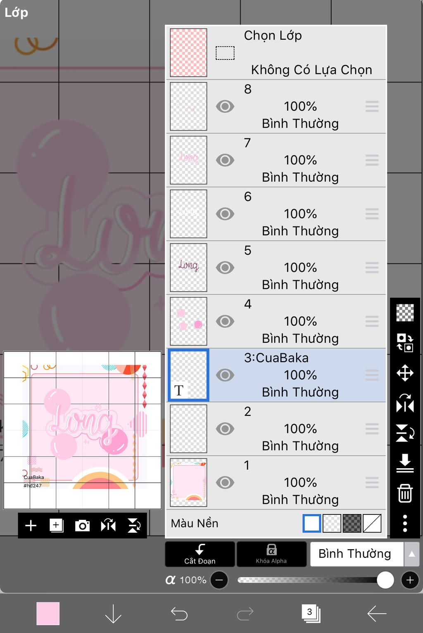423x633 pixels.
Task: Tap the undo arrow
Action: point(179,614)
